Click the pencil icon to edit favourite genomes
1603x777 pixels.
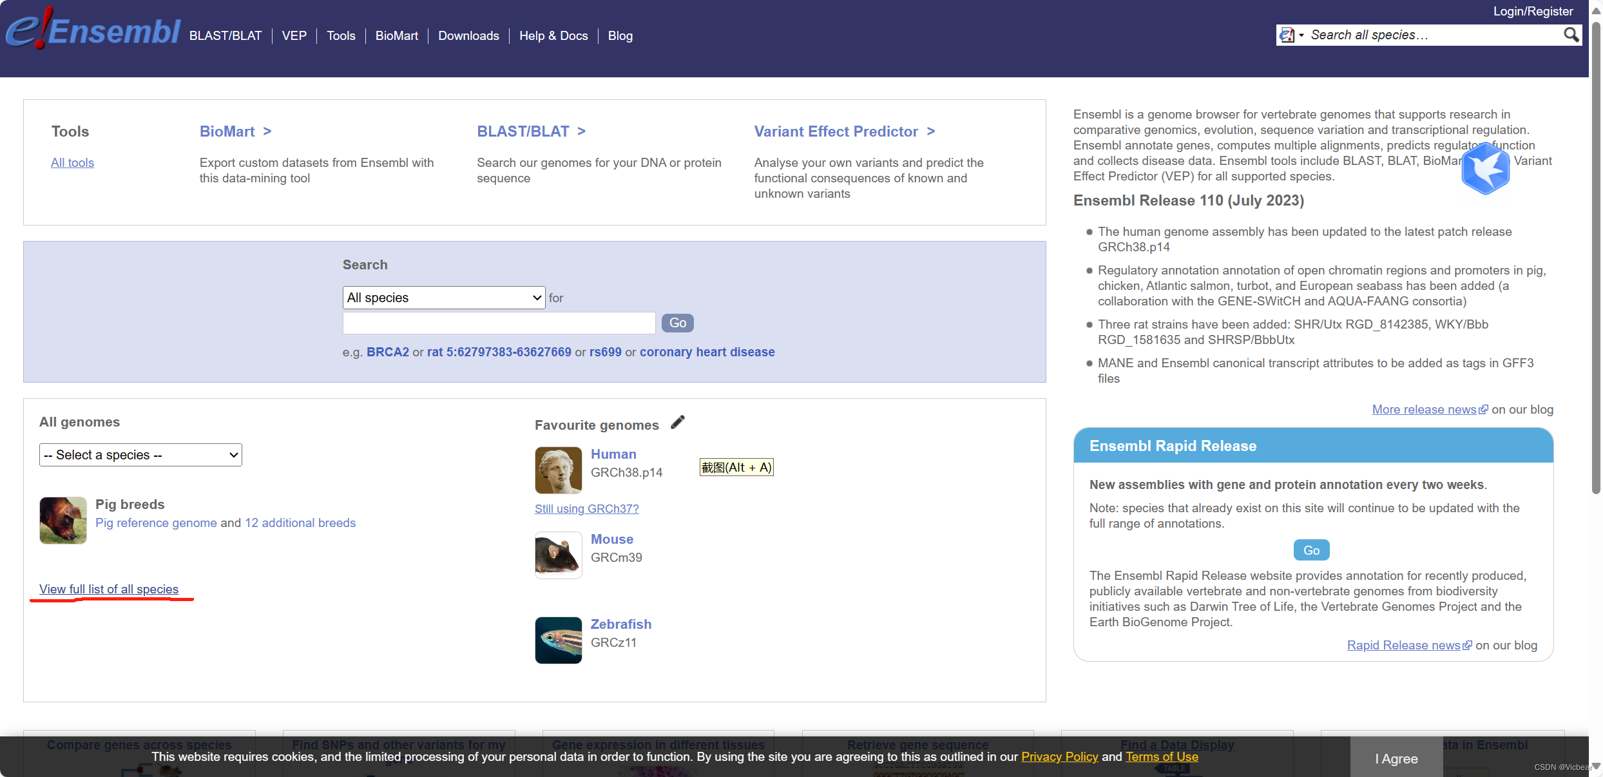point(677,423)
